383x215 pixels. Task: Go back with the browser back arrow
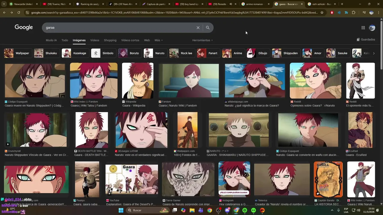tap(4, 13)
